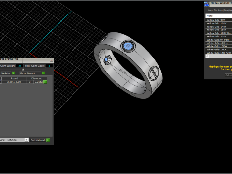Select Yellow Gold 14KY from the list
Image resolution: width=232 pixels, height=174 pixels.
pos(218,27)
